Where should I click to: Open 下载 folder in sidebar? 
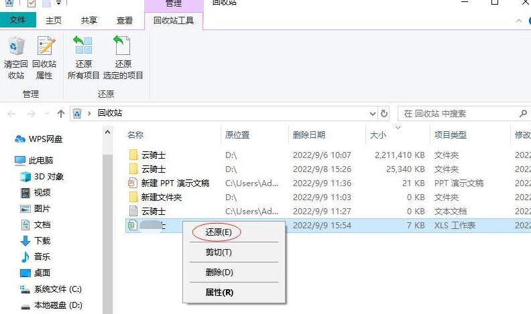pos(36,240)
